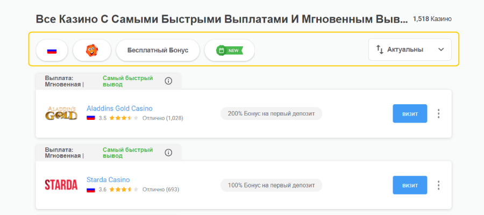484x215 pixels.
Task: Click the star rating of Aladdins Gold
Action: click(x=124, y=118)
